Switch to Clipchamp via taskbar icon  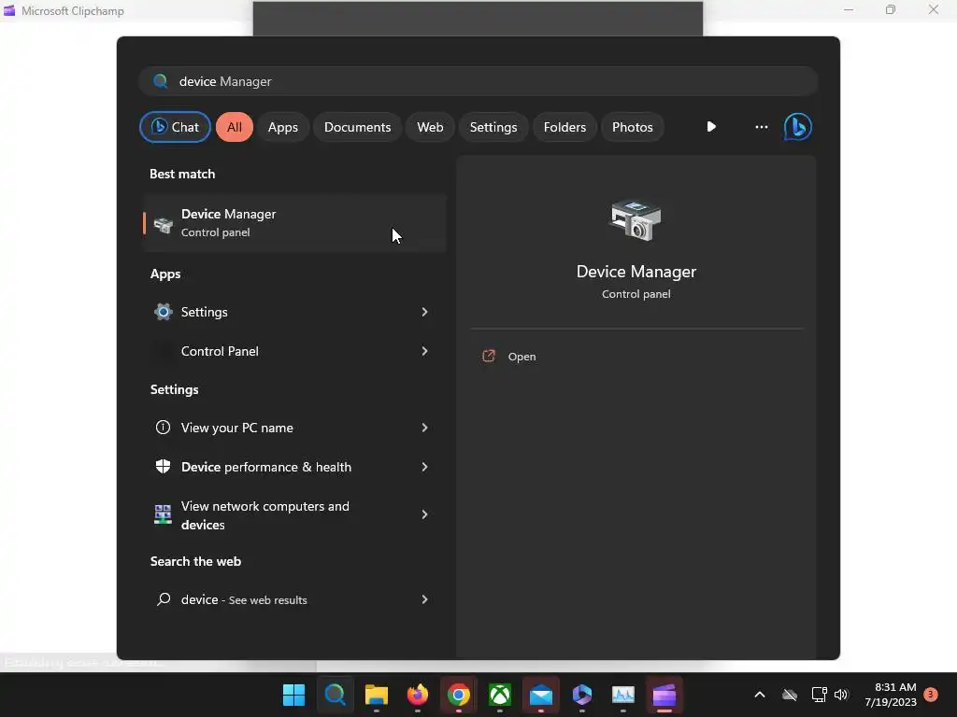664,695
